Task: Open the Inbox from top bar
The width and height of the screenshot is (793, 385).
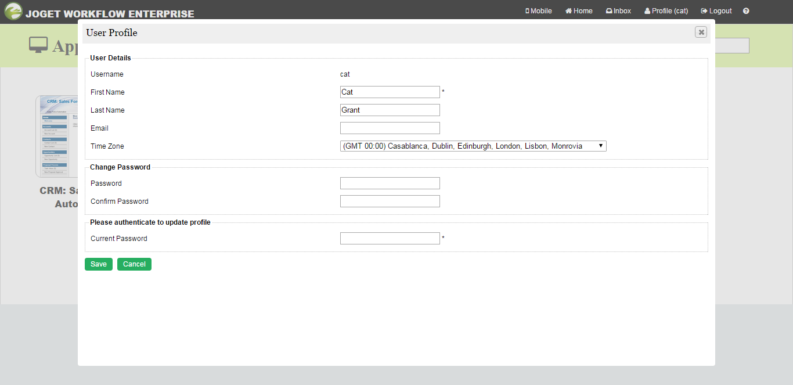Action: pos(618,11)
